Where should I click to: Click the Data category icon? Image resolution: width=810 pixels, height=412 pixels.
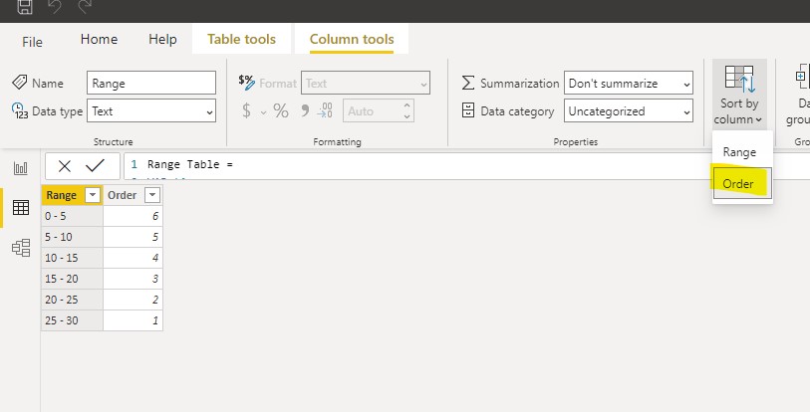468,110
